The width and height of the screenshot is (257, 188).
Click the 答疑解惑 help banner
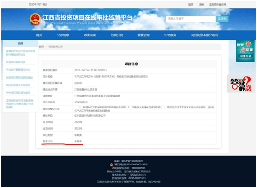pyautogui.click(x=241, y=84)
